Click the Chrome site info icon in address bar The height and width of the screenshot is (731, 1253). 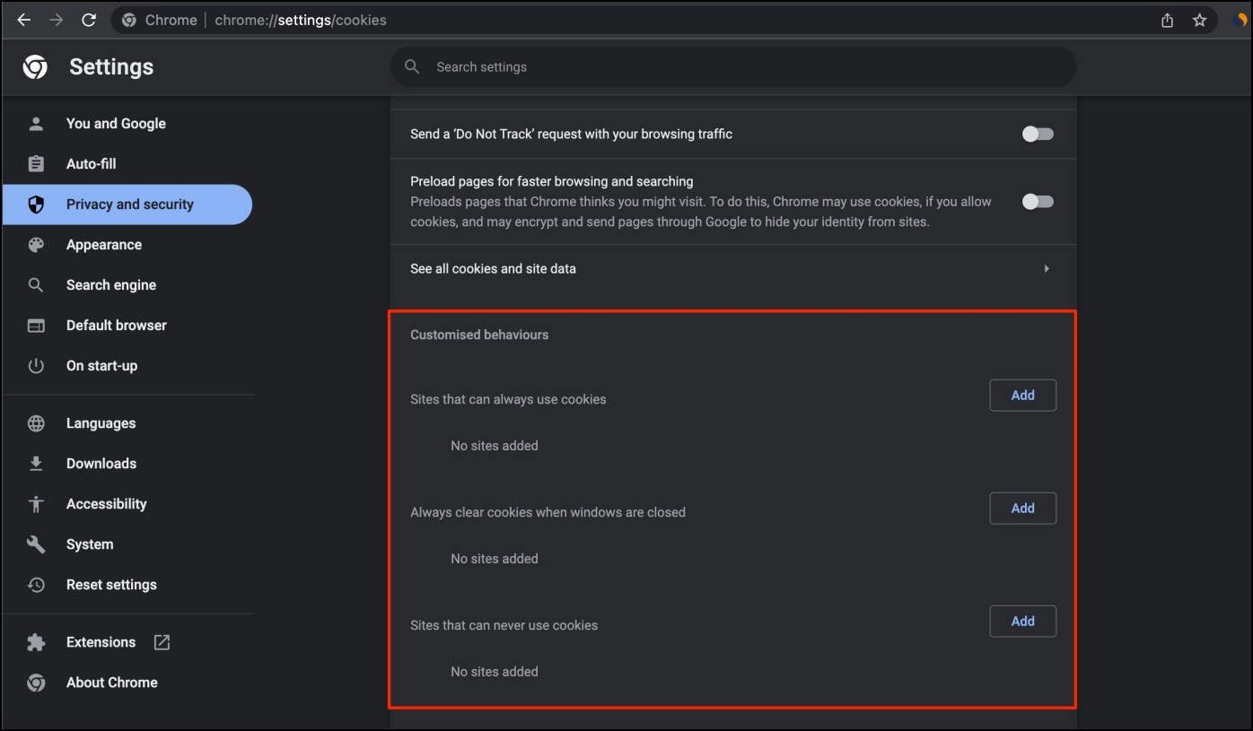point(129,20)
